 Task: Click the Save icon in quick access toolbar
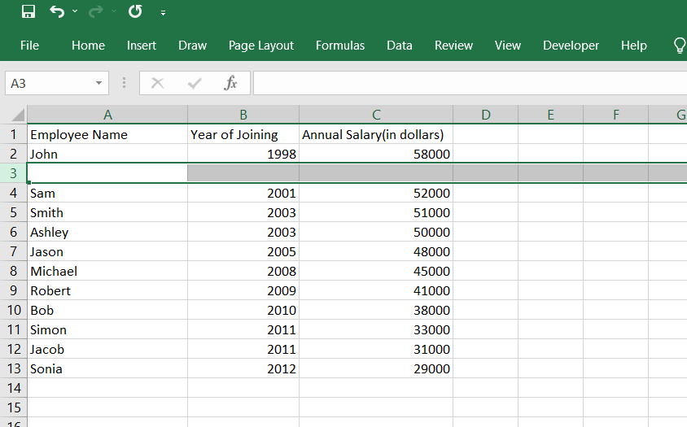pyautogui.click(x=28, y=12)
